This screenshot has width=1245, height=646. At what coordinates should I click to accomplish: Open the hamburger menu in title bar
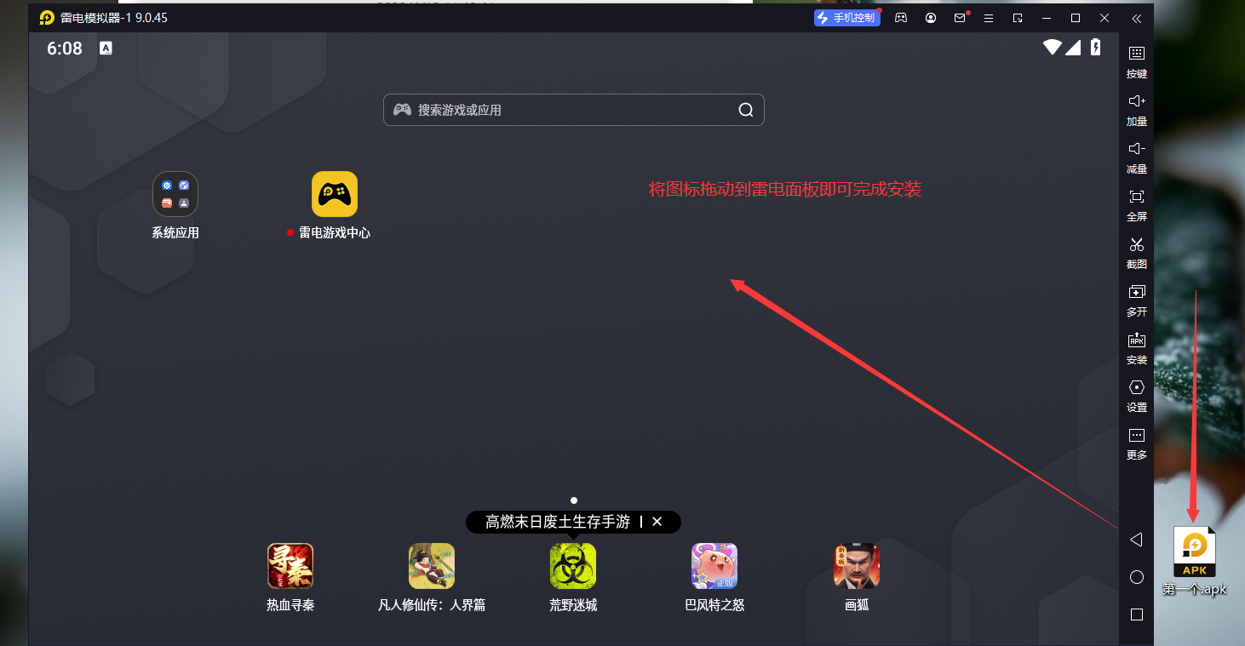point(989,18)
